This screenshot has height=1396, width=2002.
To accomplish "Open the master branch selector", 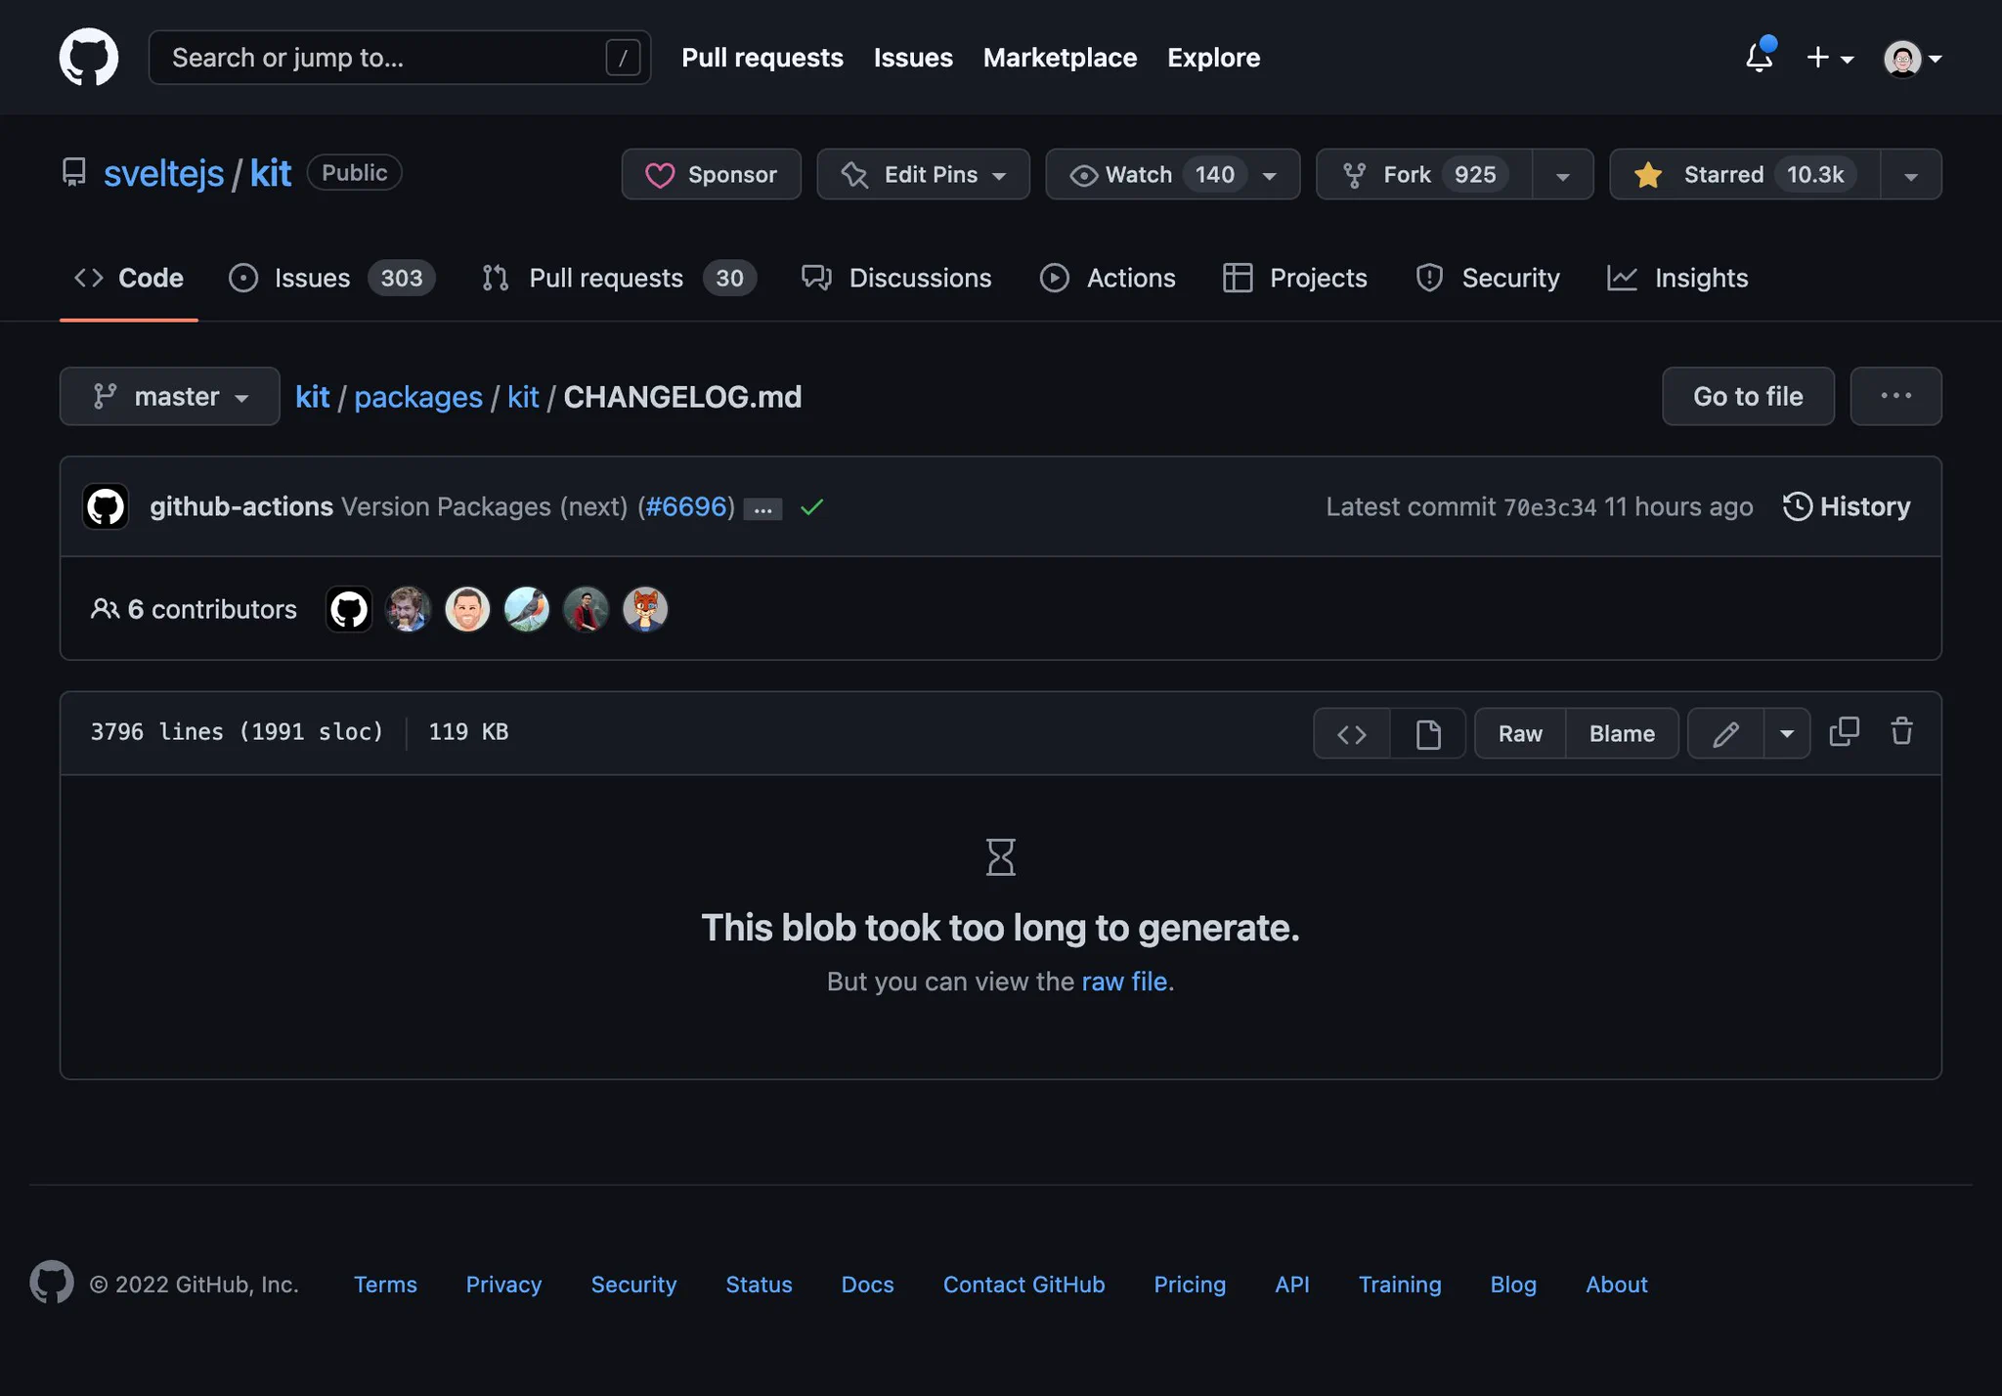I will tap(170, 396).
